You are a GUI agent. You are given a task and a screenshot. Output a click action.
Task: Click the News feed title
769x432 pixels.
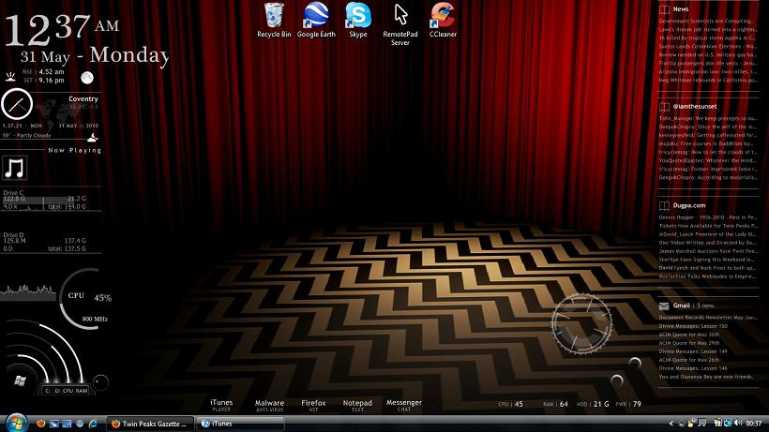(x=681, y=9)
